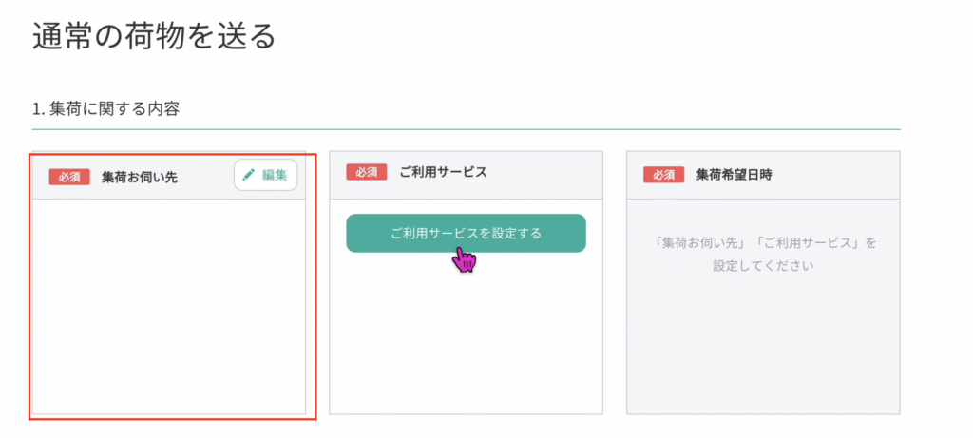Image resolution: width=973 pixels, height=438 pixels.
Task: Click the teal divider line under the heading
Action: pyautogui.click(x=466, y=129)
